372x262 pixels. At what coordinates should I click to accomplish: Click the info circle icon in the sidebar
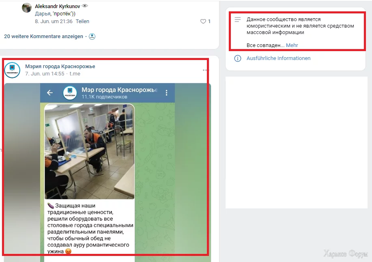point(237,58)
